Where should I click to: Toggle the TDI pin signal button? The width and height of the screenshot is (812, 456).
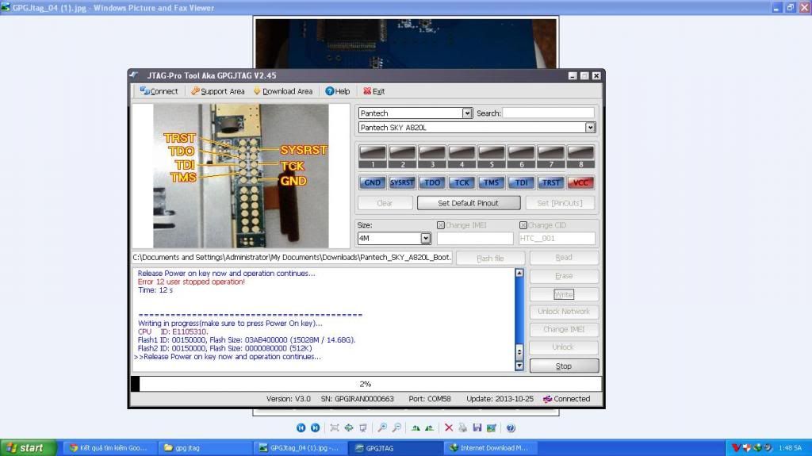coord(521,182)
